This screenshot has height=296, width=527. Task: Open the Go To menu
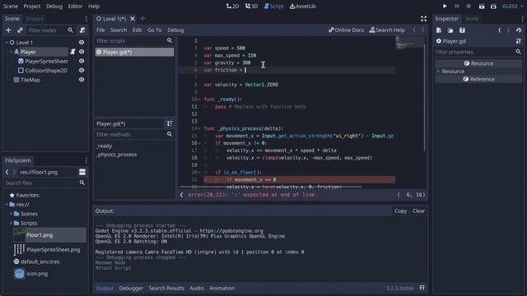tap(155, 30)
